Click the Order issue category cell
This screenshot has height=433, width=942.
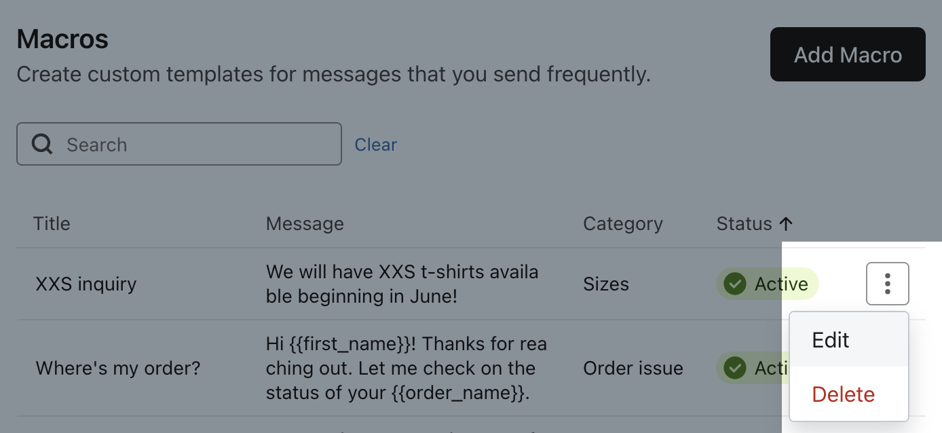(x=633, y=369)
